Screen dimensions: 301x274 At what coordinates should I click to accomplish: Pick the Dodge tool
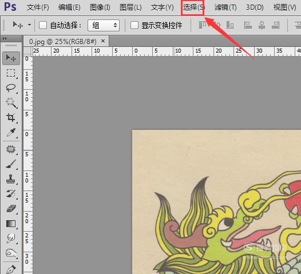coord(11,253)
